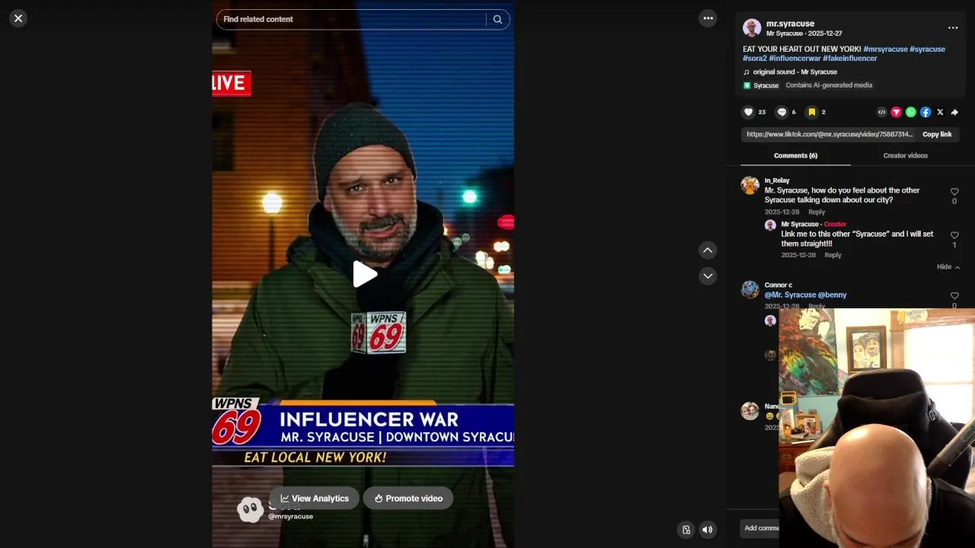The image size is (975, 548).
Task: Click the Promote video button
Action: pos(408,499)
